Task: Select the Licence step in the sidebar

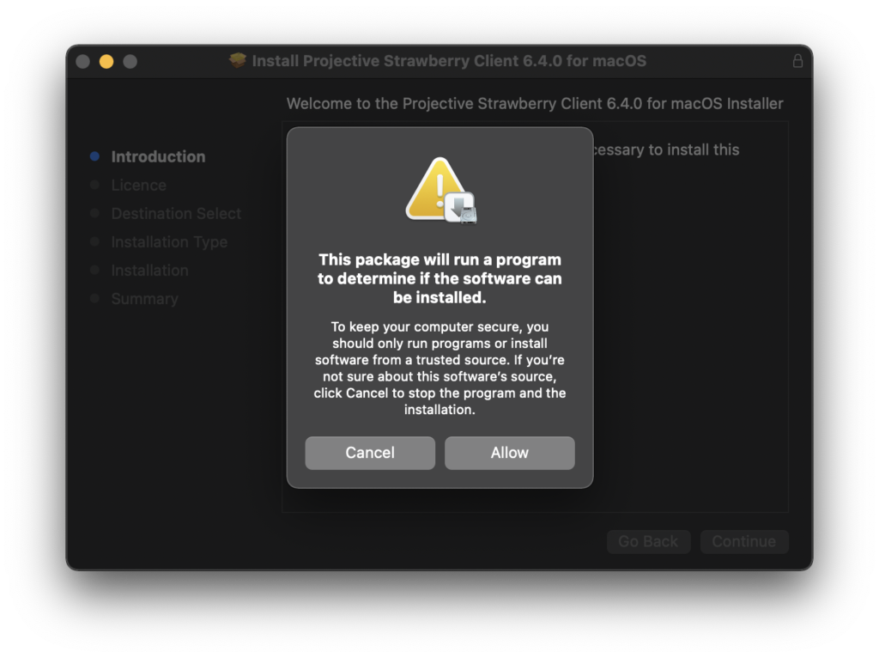Action: (x=138, y=185)
